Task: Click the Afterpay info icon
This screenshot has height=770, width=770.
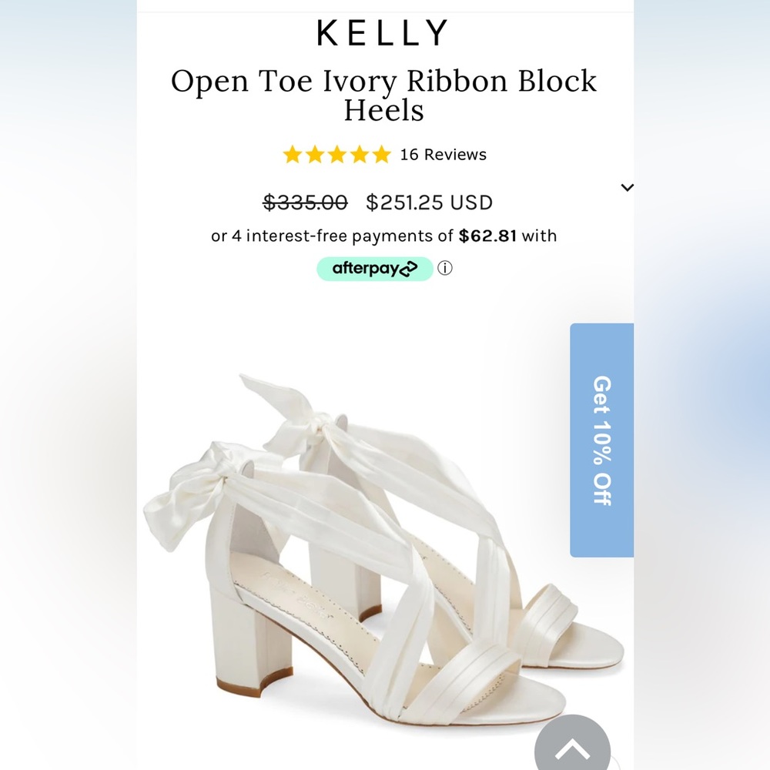Action: (x=444, y=268)
